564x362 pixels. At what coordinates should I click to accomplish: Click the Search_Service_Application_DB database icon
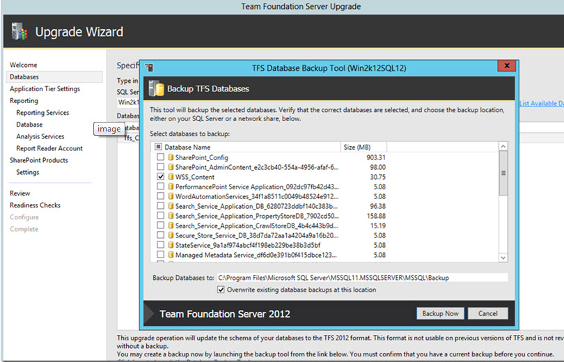pos(171,205)
